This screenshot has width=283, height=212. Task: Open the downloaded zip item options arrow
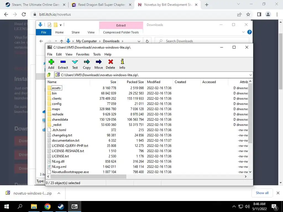(59, 193)
